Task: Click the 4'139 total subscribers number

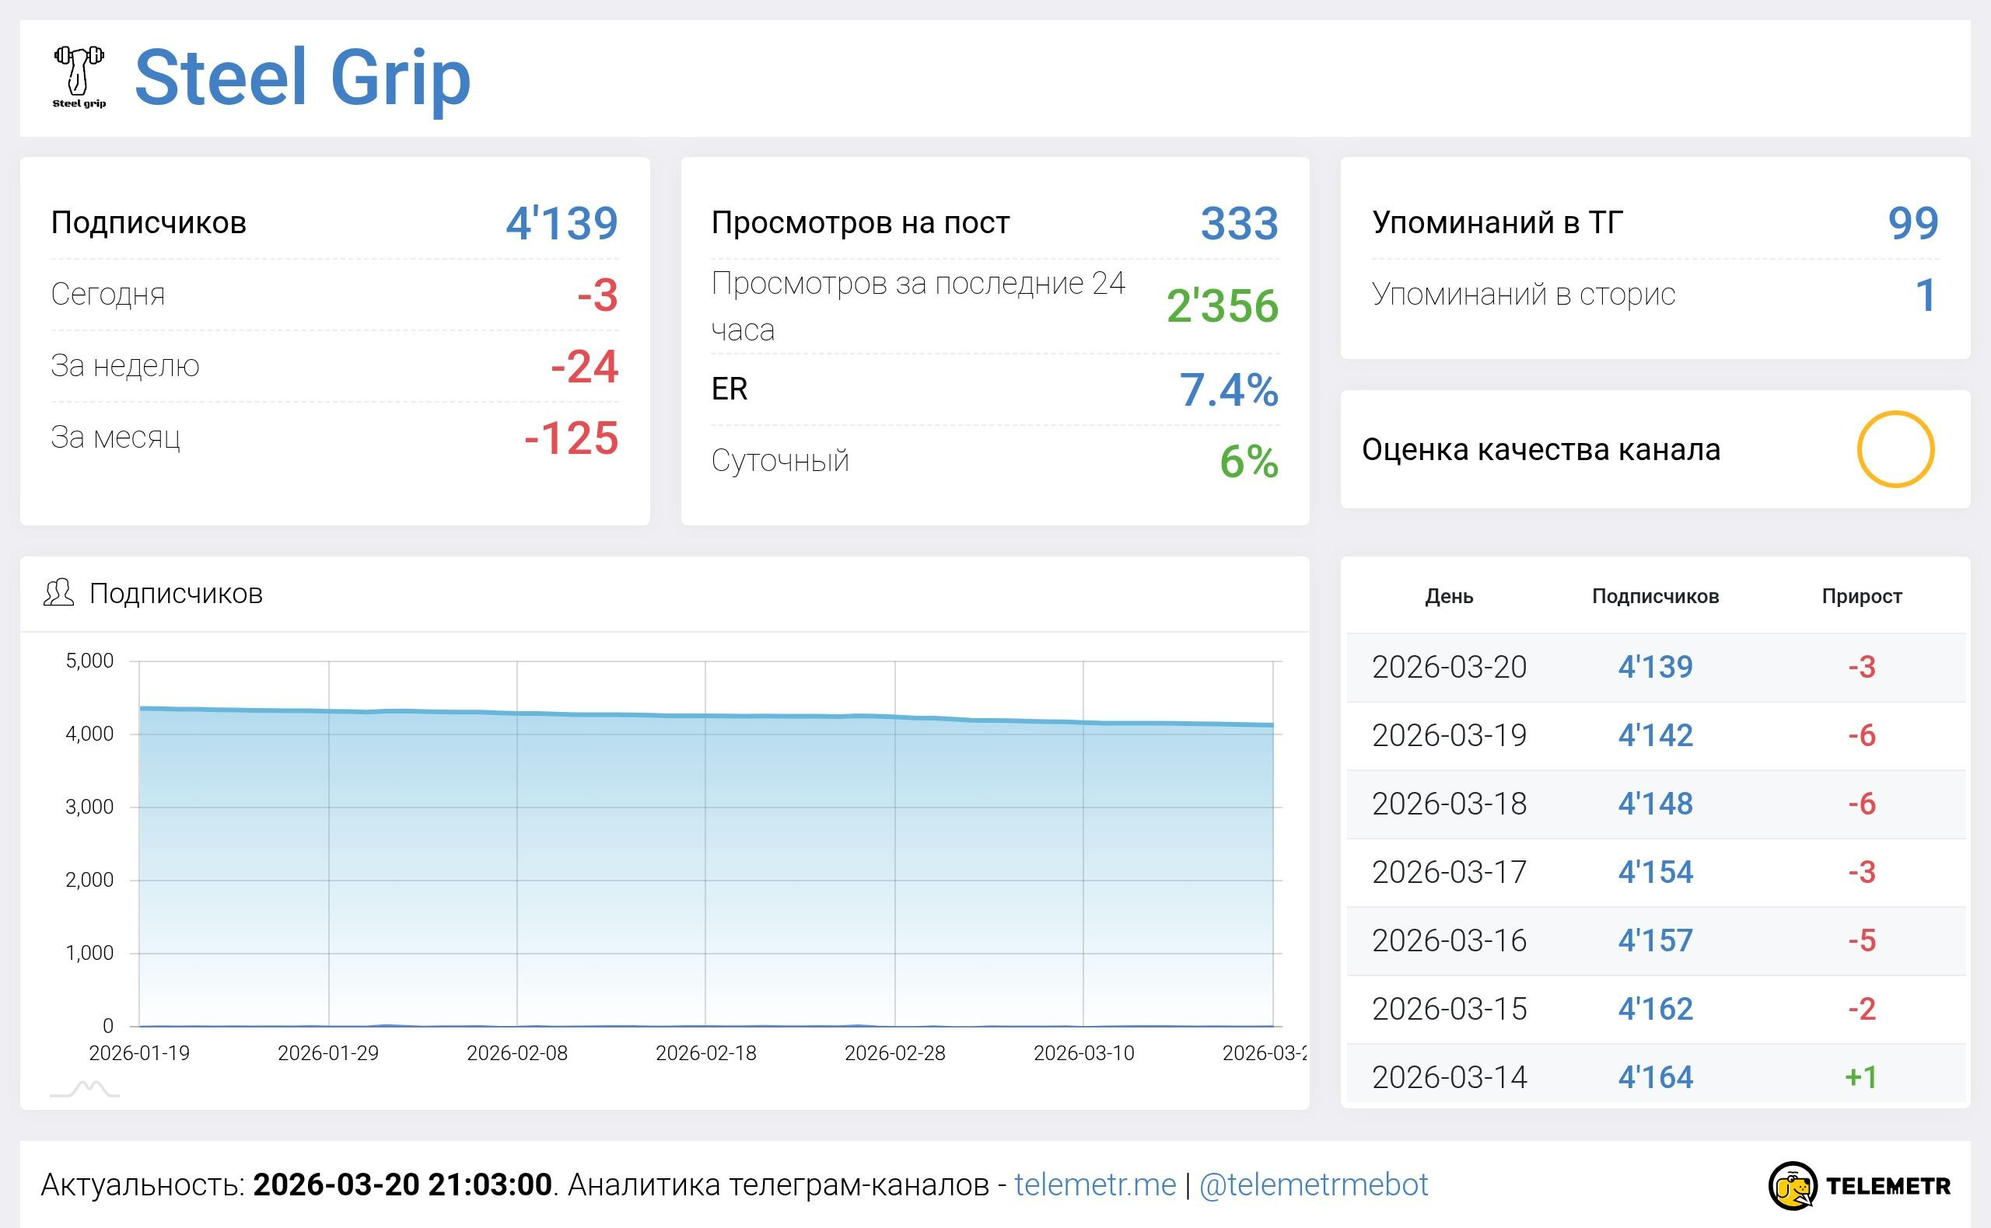Action: pyautogui.click(x=562, y=223)
